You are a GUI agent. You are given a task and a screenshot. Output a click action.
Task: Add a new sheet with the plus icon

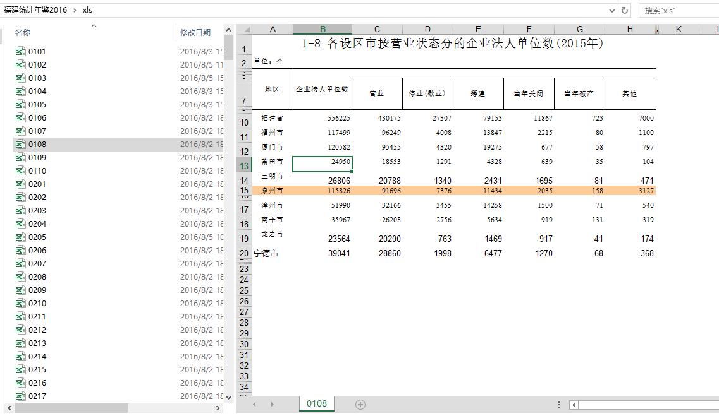pyautogui.click(x=360, y=404)
